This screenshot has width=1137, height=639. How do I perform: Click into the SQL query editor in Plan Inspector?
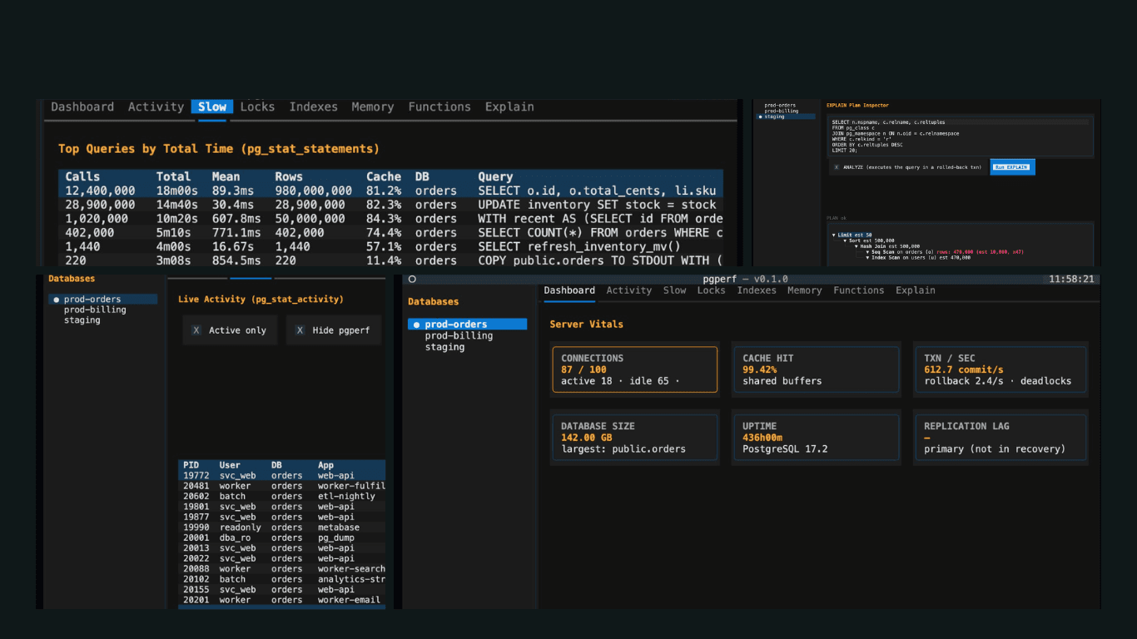(x=961, y=136)
